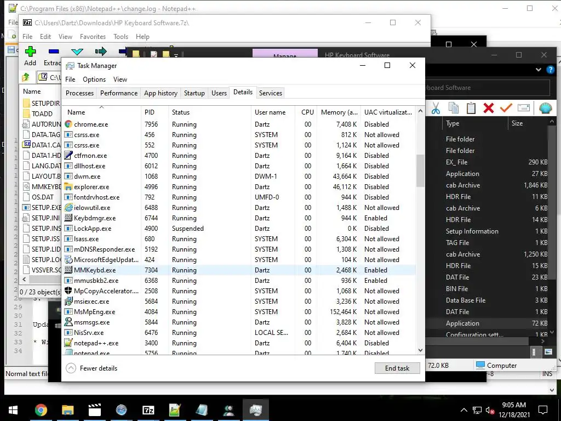Click the Test checkmark icon in 7-Zip toolbar
561x421 pixels.
(77, 52)
